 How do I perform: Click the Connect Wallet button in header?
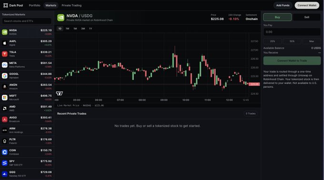(307, 5)
